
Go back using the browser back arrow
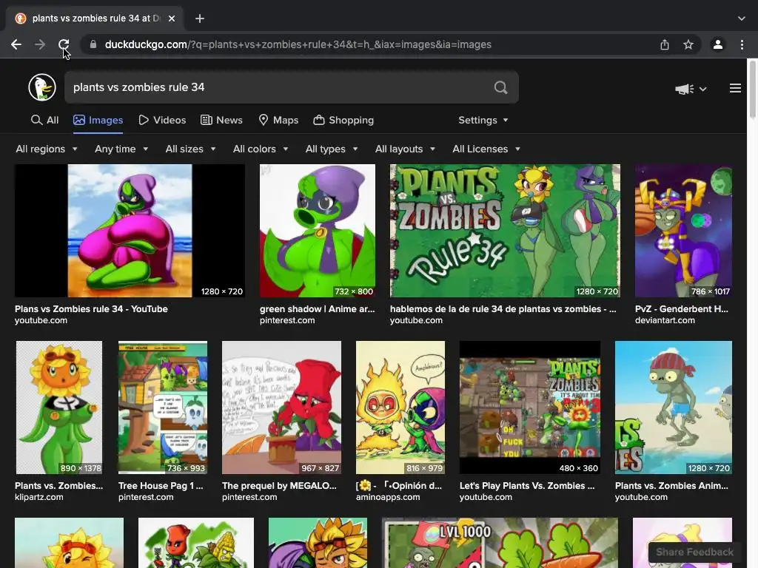click(16, 44)
